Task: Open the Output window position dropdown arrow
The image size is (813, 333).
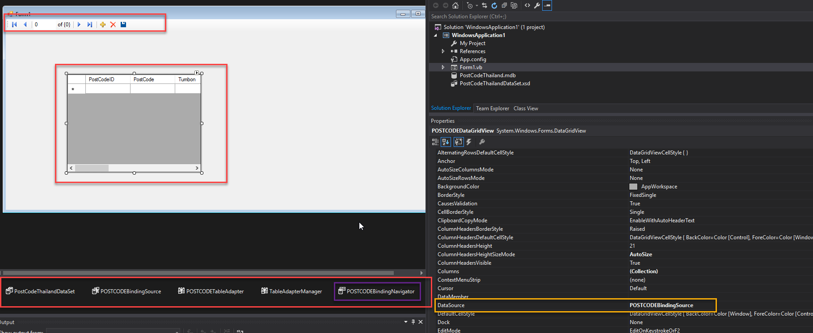Action: click(406, 322)
